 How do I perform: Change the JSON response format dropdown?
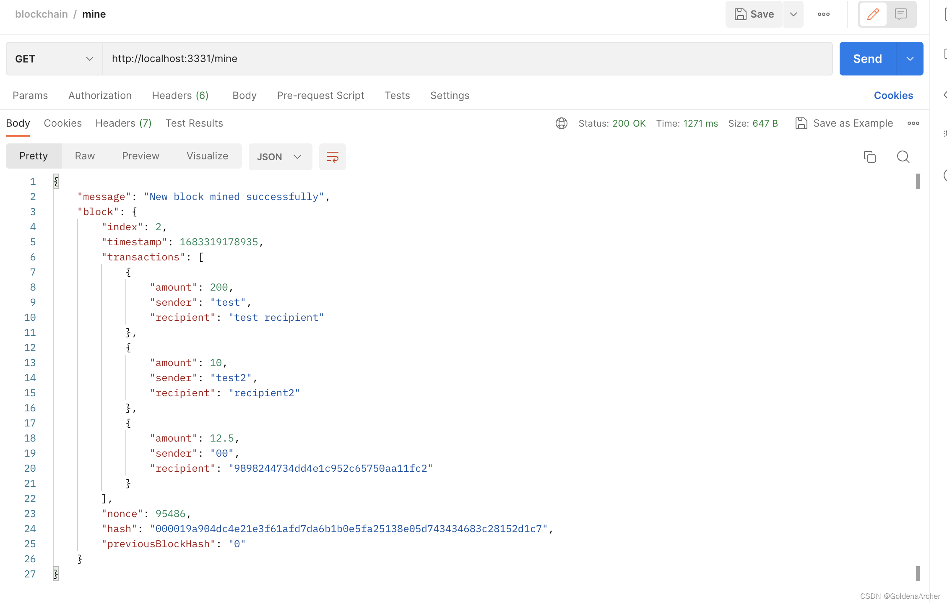280,157
